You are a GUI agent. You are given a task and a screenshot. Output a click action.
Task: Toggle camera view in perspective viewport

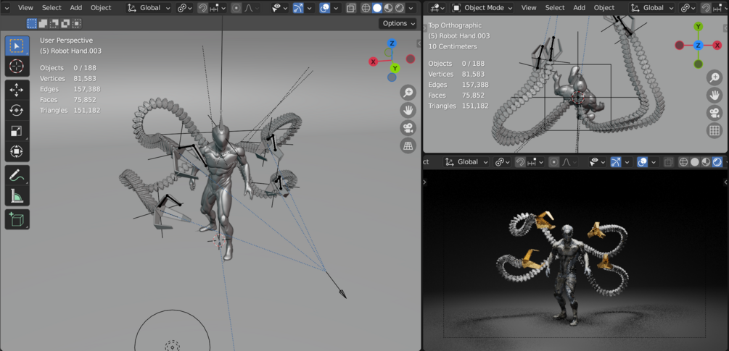pos(408,128)
